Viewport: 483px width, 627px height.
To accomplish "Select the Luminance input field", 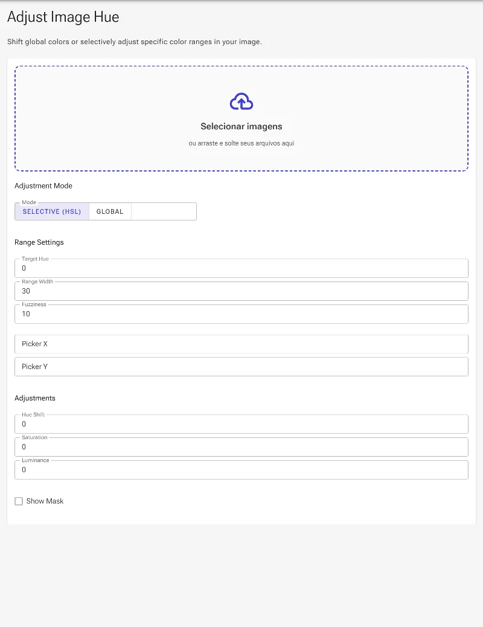I will point(241,469).
